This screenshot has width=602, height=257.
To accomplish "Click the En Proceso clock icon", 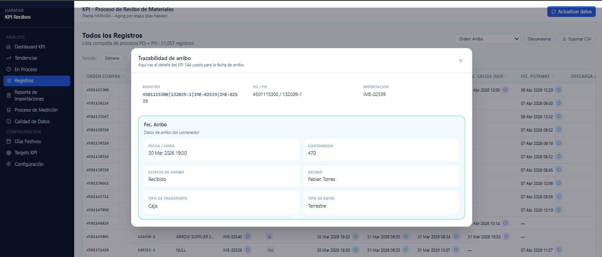I will point(9,68).
